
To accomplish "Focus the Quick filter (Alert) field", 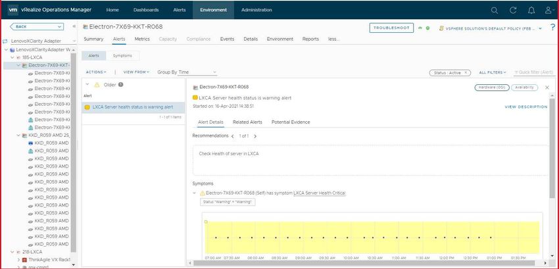I will 535,72.
